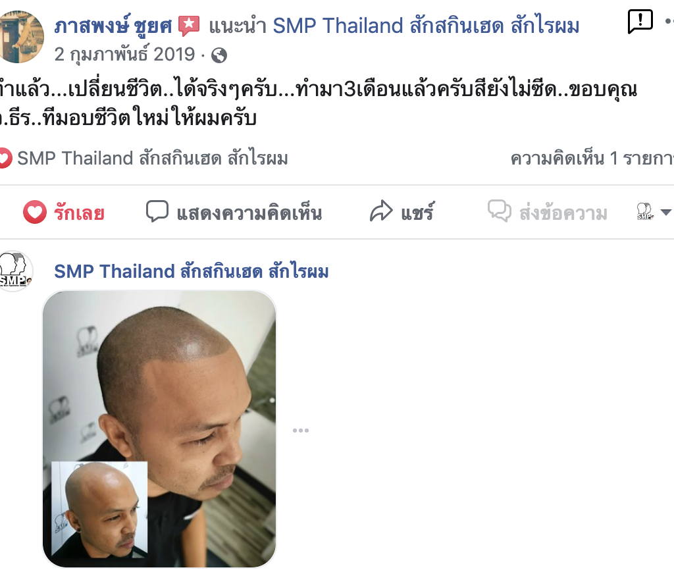Open the ภาสพงษ์ ชูยศ profile link
674x574 pixels.
pos(113,26)
